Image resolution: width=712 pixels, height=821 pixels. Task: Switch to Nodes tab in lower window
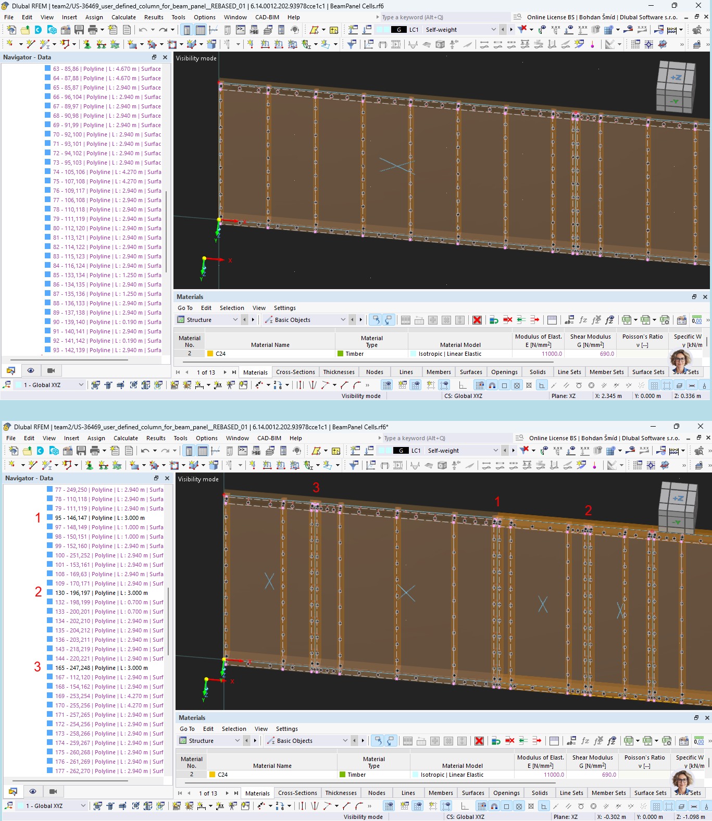click(x=377, y=793)
